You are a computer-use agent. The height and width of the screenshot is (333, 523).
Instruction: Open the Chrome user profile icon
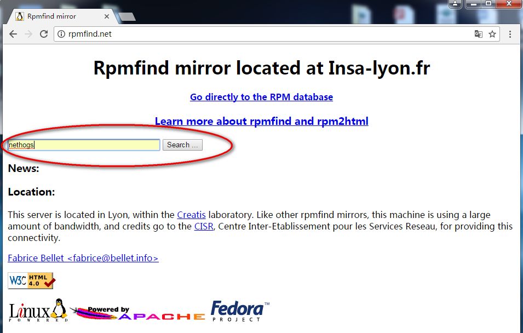coord(455,4)
